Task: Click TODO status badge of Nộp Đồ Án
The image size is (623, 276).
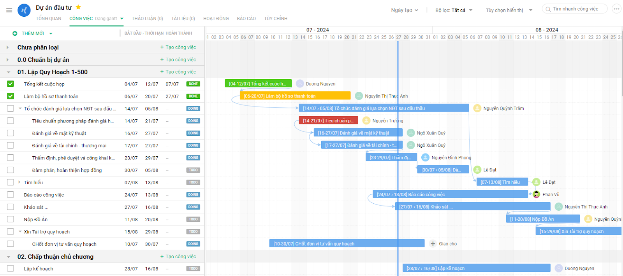Action: tap(194, 219)
